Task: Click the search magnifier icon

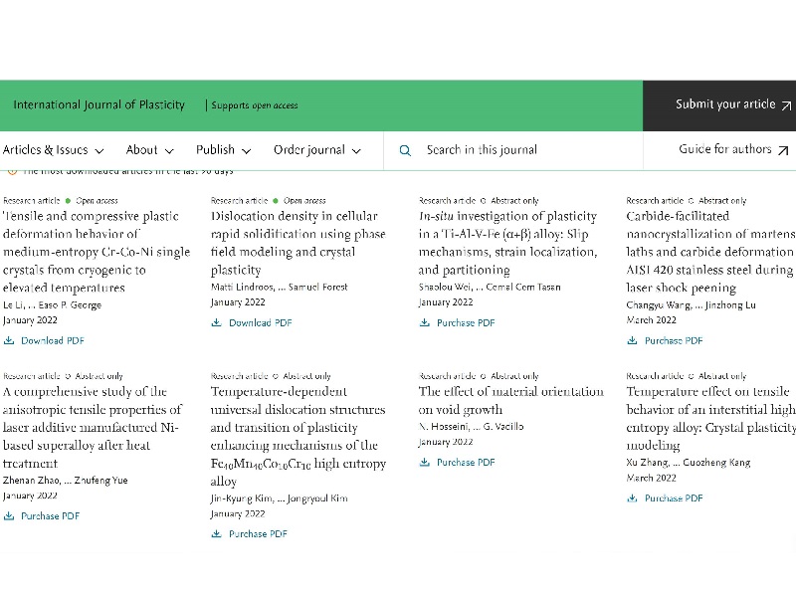Action: tap(405, 150)
